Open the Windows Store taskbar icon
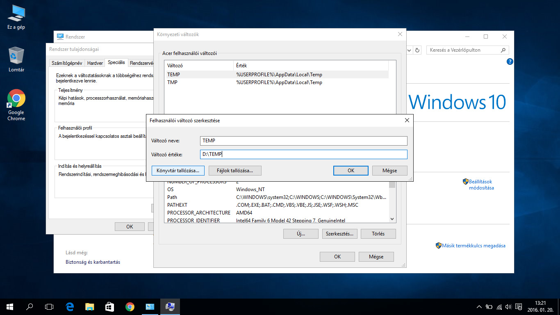 109,306
